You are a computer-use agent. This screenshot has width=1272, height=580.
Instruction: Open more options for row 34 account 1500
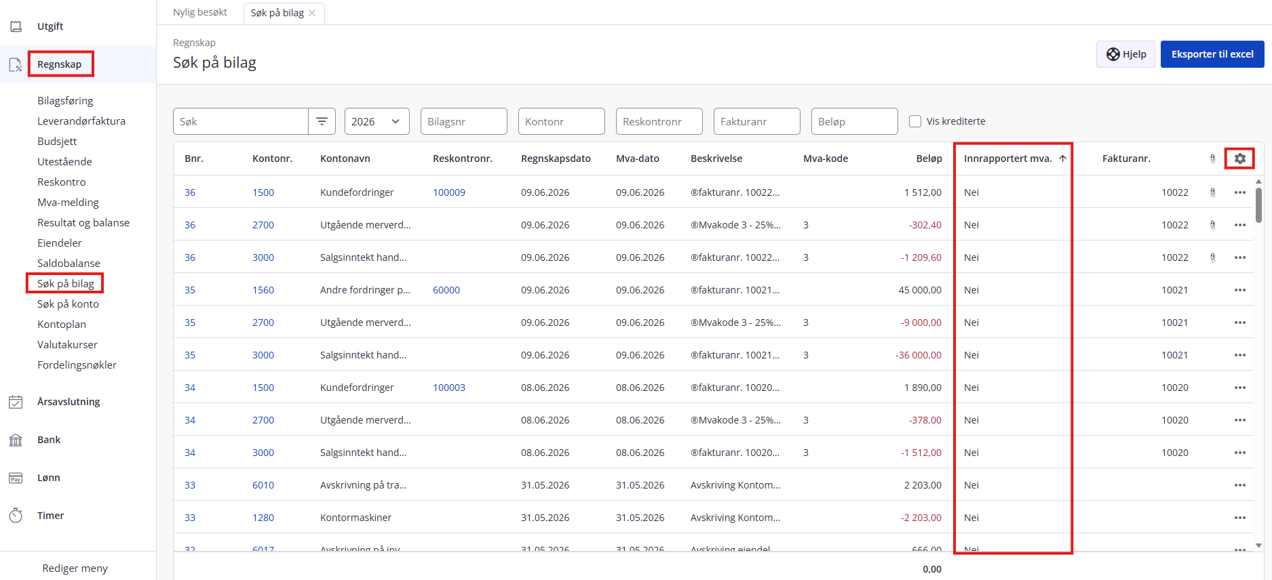click(x=1240, y=388)
